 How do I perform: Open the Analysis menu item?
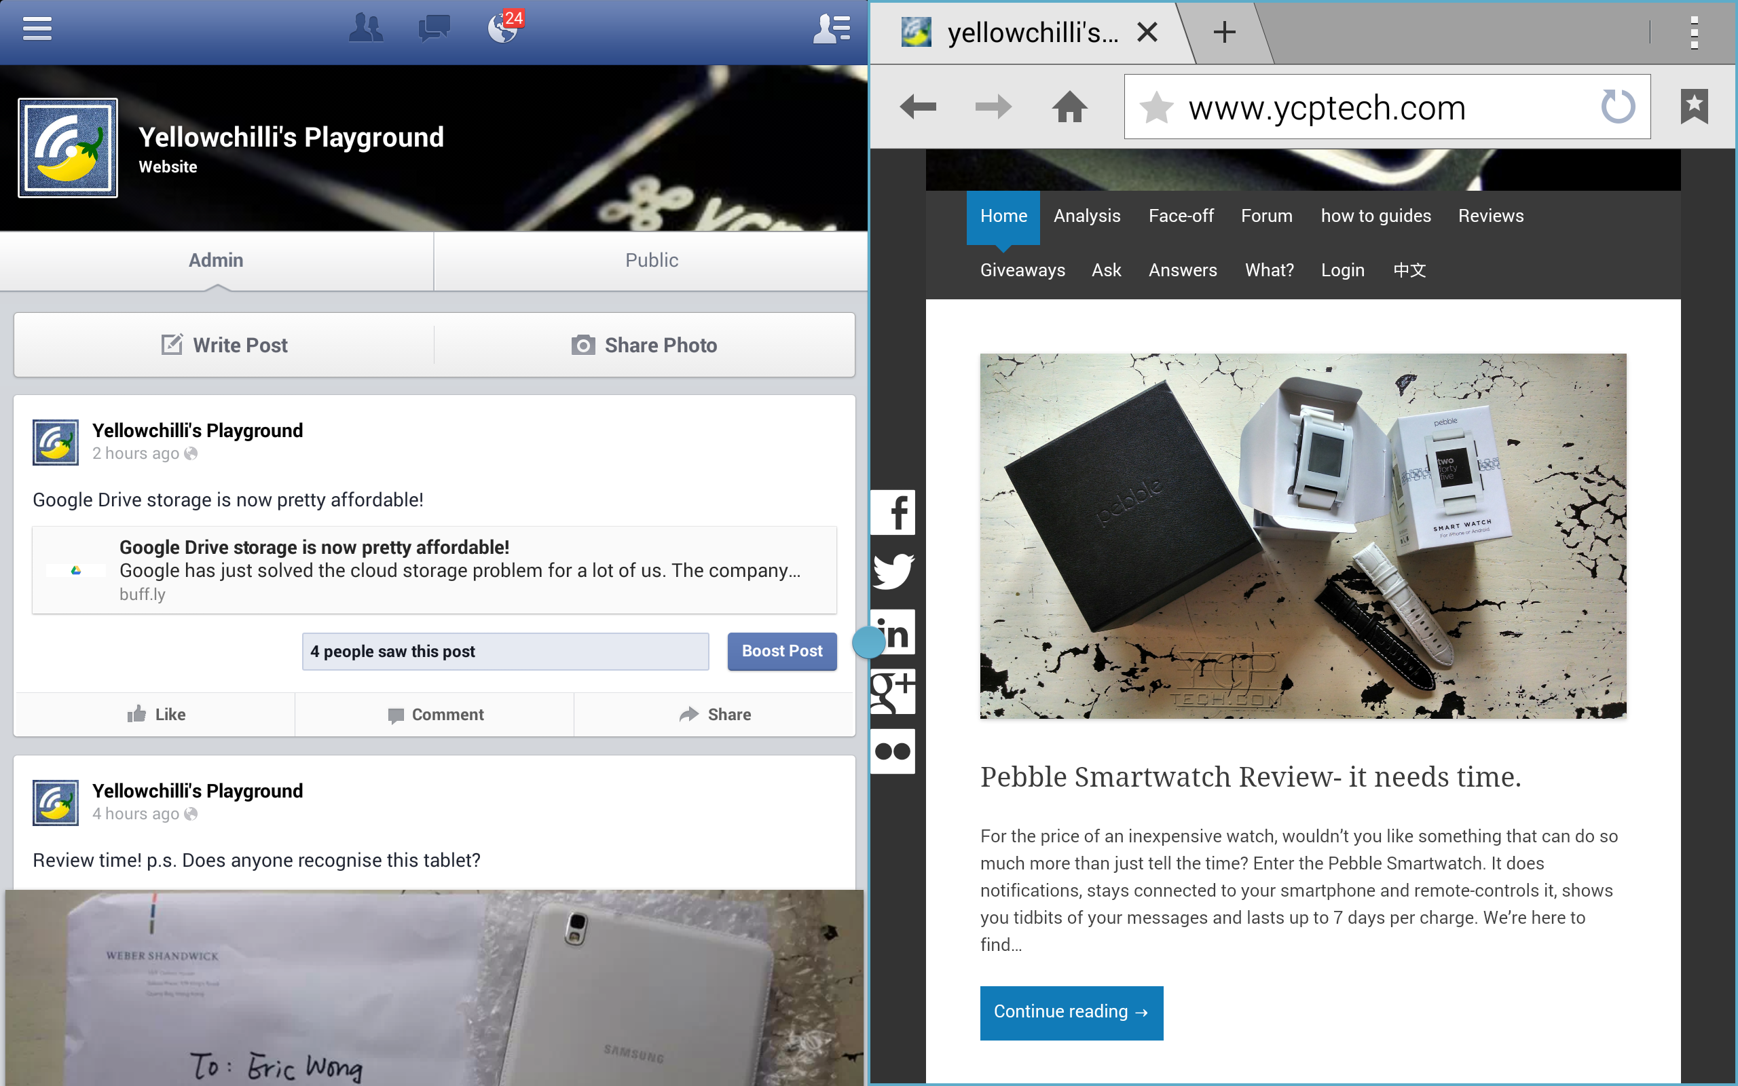[1087, 217]
